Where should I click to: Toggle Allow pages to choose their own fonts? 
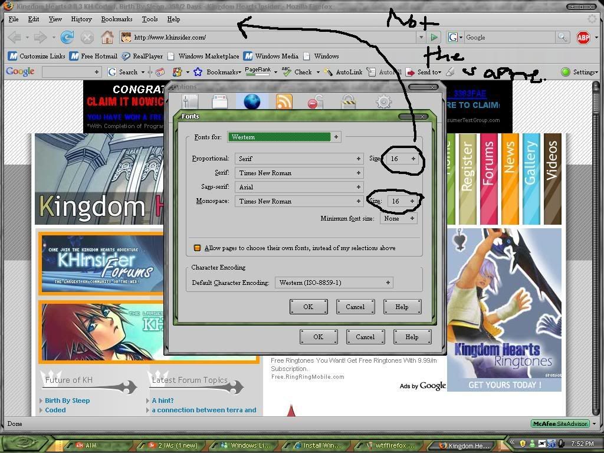(197, 248)
